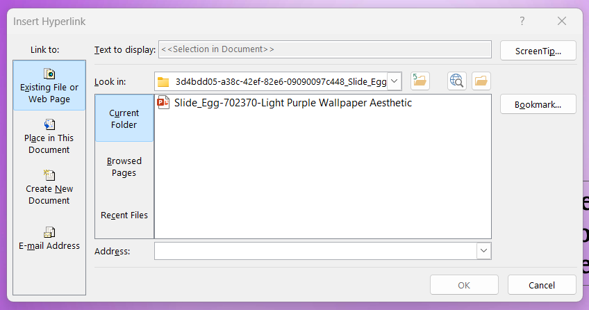589x310 pixels.
Task: Open the Current Folder view
Action: tap(124, 118)
